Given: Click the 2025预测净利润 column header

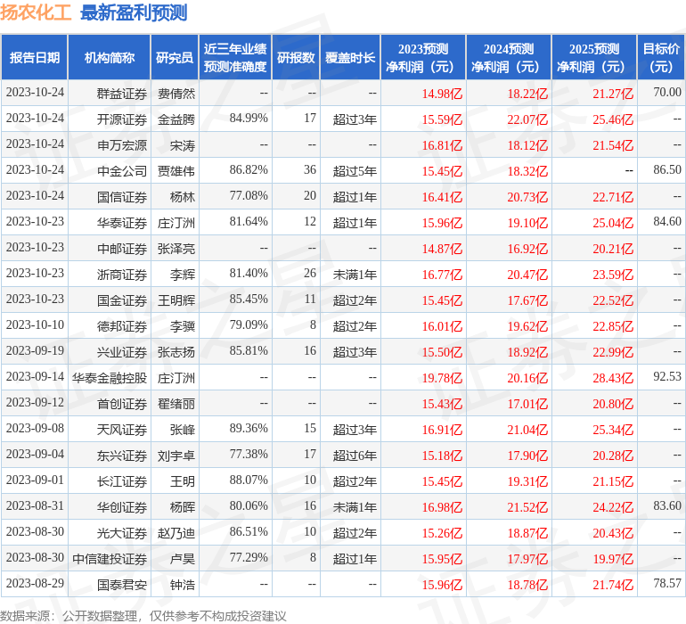Looking at the screenshot, I should tap(594, 57).
